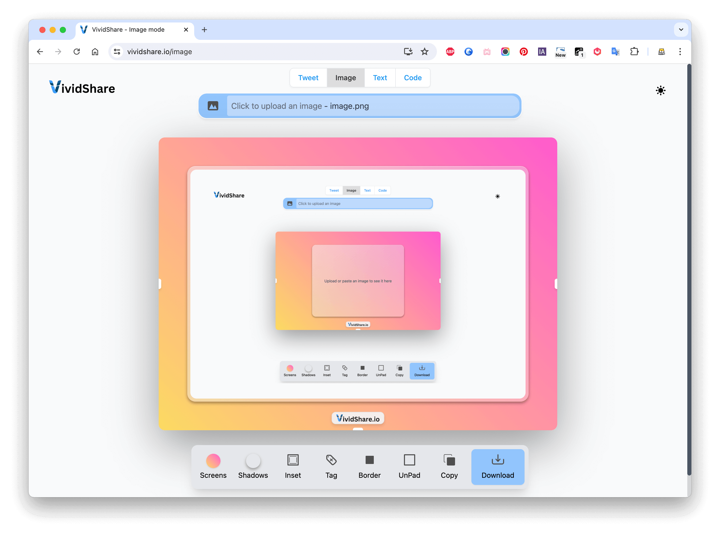This screenshot has height=535, width=720.
Task: Click the uploaded screenshot preview in canvas
Action: (x=358, y=284)
